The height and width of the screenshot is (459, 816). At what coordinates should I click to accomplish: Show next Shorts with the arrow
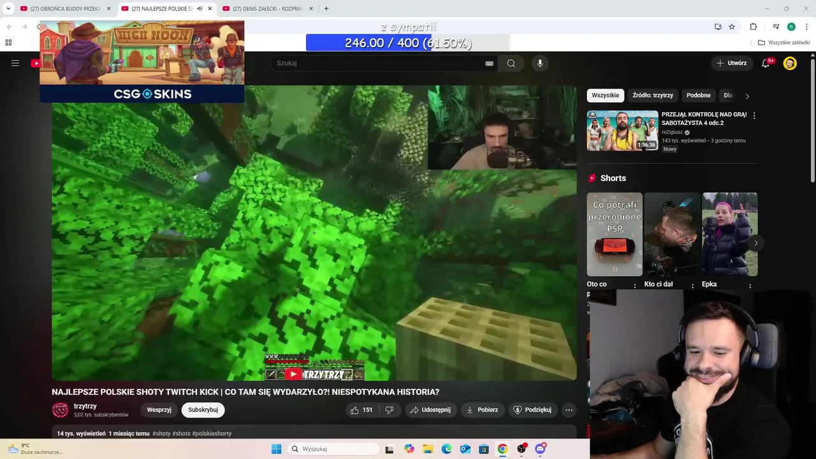tap(755, 243)
